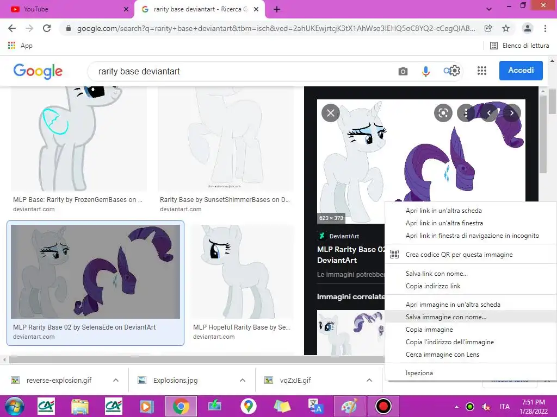Choose Apri link in un'altra finestra
The width and height of the screenshot is (557, 417).
[471, 223]
